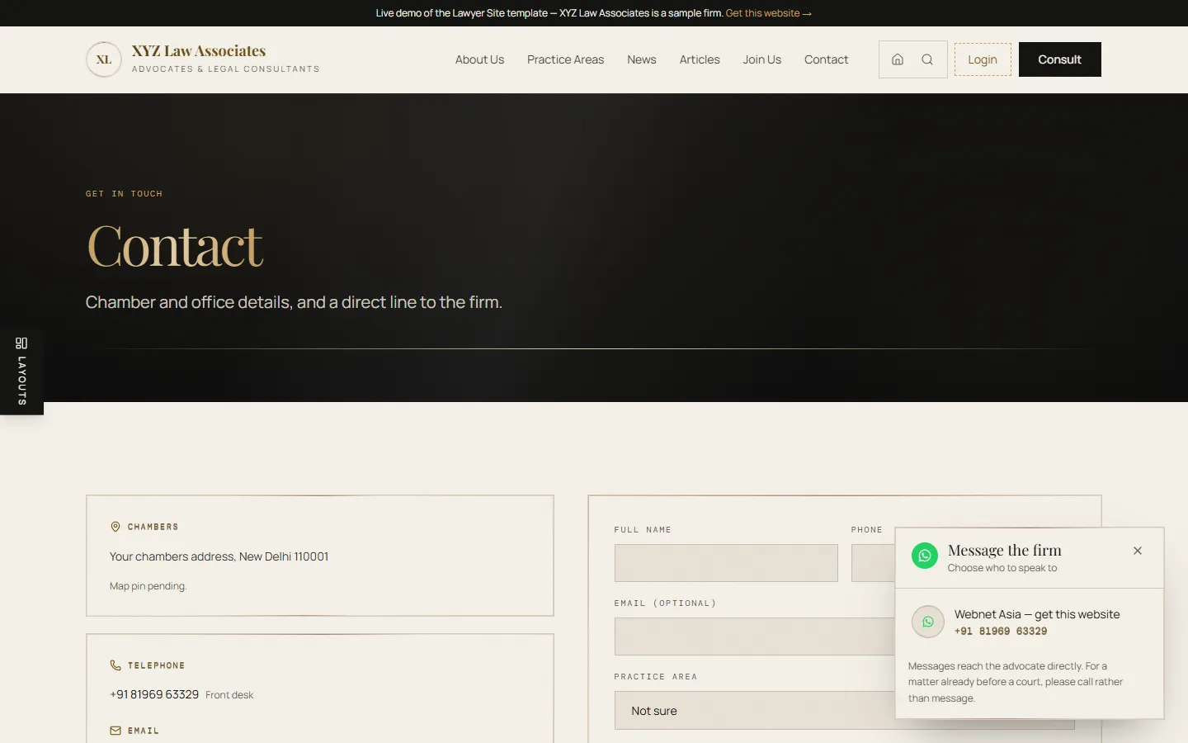Screen dimensions: 1188x743
Task: Open the Practice Areas menu item
Action: pos(565,59)
